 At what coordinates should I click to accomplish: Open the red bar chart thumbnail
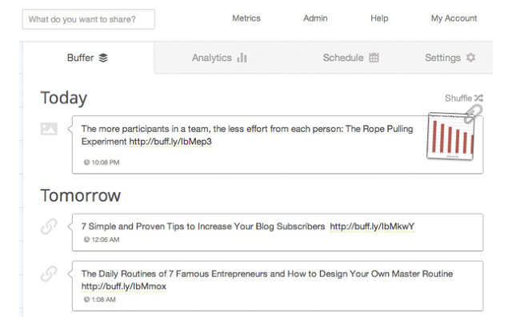click(450, 136)
